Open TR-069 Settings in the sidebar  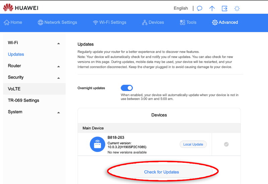(x=23, y=100)
